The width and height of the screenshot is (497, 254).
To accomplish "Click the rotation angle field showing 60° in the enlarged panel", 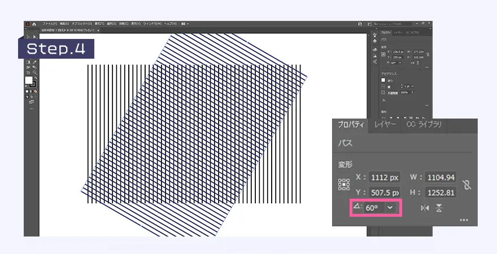I will point(374,208).
